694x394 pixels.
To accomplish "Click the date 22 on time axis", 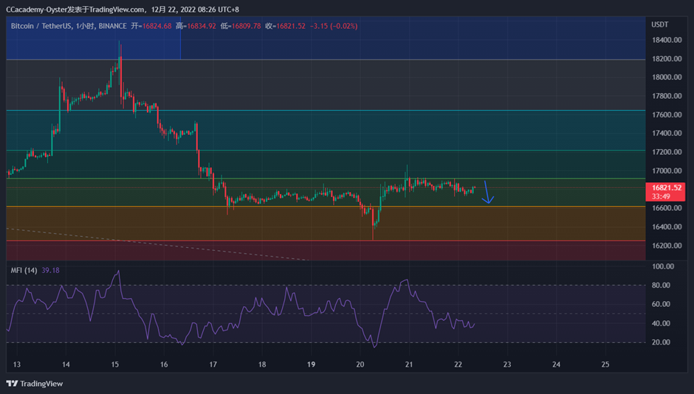I will pos(458,364).
